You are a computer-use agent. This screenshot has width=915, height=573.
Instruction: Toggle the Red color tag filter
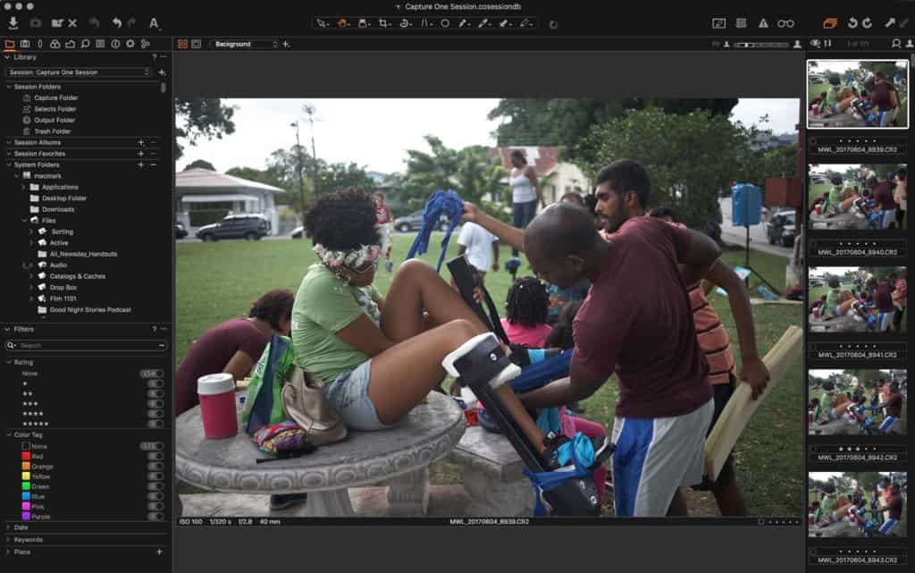(155, 456)
